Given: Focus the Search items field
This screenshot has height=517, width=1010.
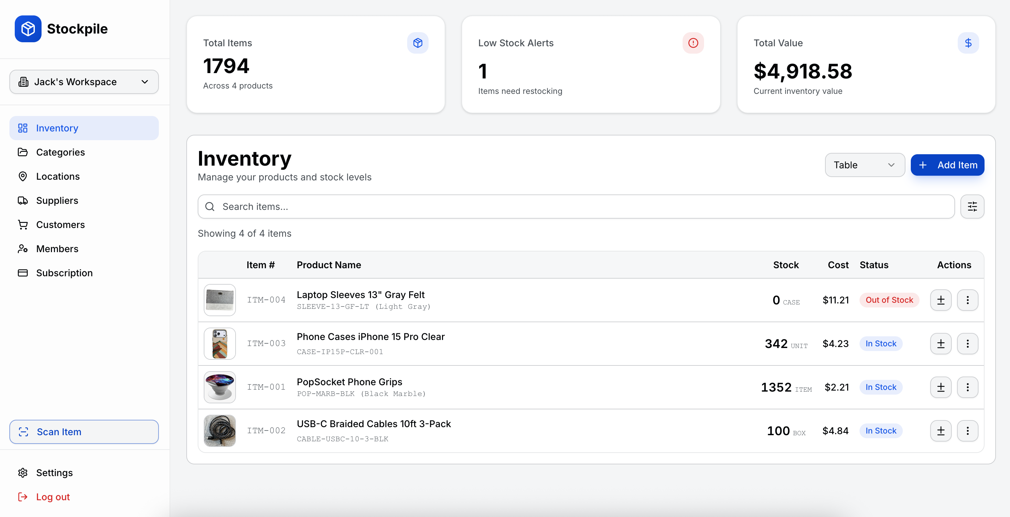Looking at the screenshot, I should tap(576, 206).
